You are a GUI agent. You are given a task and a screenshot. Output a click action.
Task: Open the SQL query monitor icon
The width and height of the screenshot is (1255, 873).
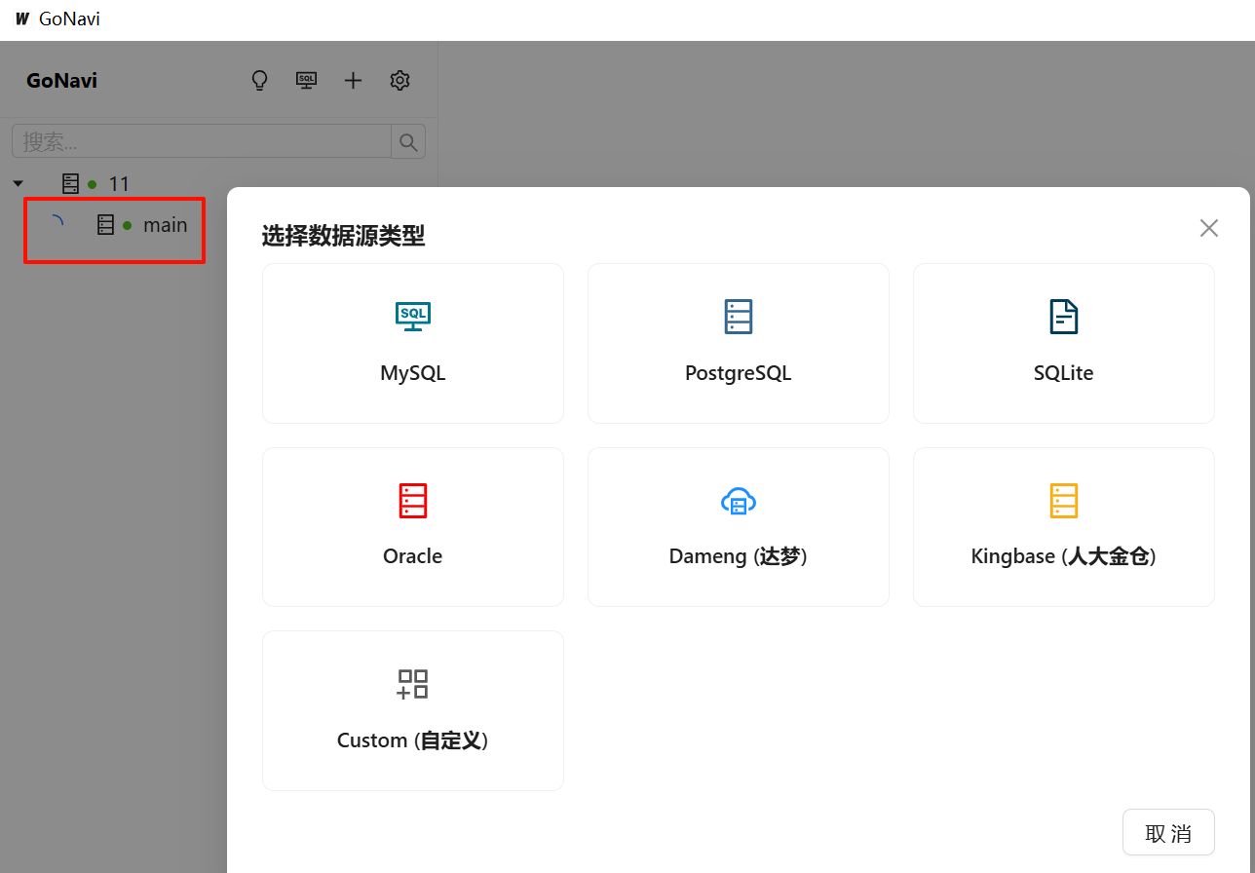[x=306, y=81]
